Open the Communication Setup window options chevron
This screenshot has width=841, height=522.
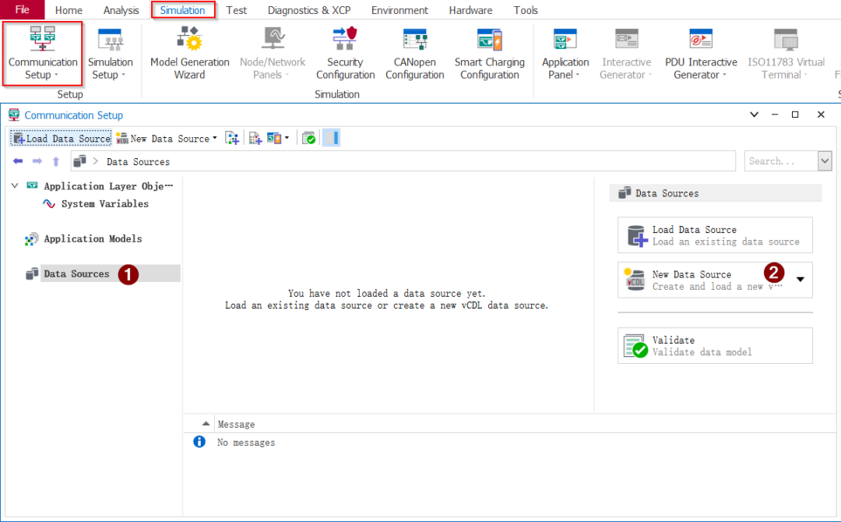point(754,115)
